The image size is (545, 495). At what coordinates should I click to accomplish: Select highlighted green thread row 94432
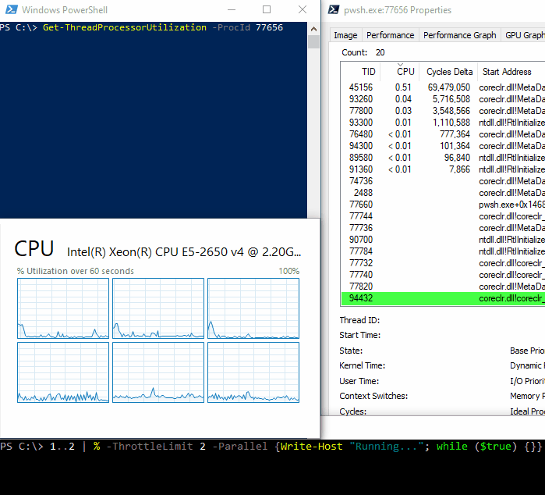[x=443, y=298]
